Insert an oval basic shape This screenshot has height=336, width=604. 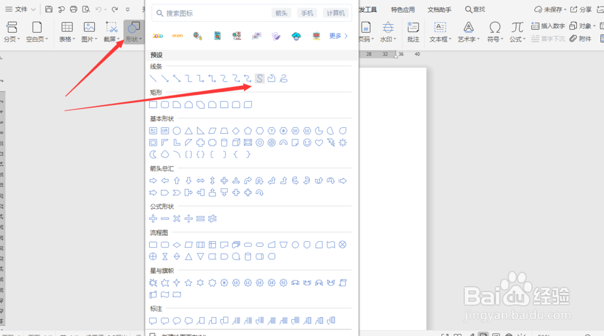[x=177, y=131]
